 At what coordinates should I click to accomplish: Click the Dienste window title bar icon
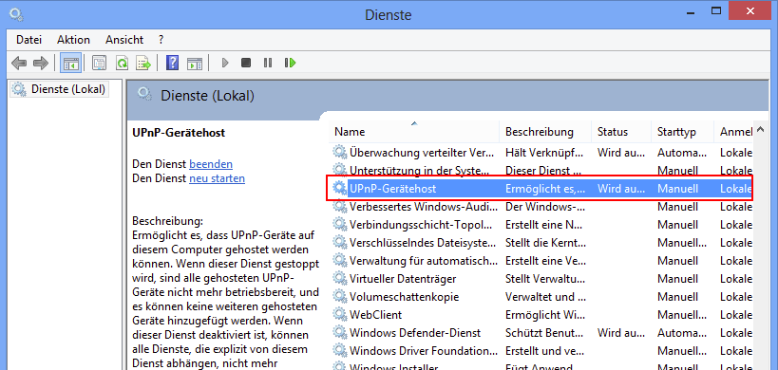[17, 14]
